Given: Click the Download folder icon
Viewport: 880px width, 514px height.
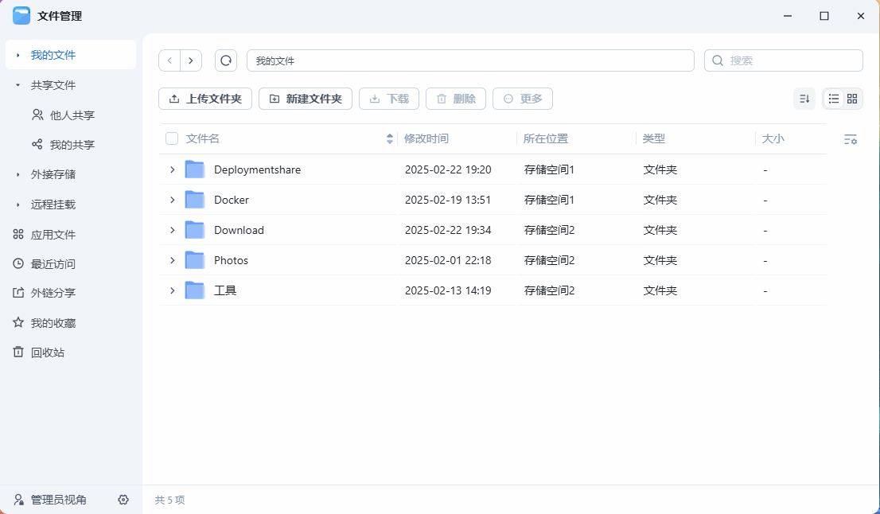Looking at the screenshot, I should click(195, 230).
